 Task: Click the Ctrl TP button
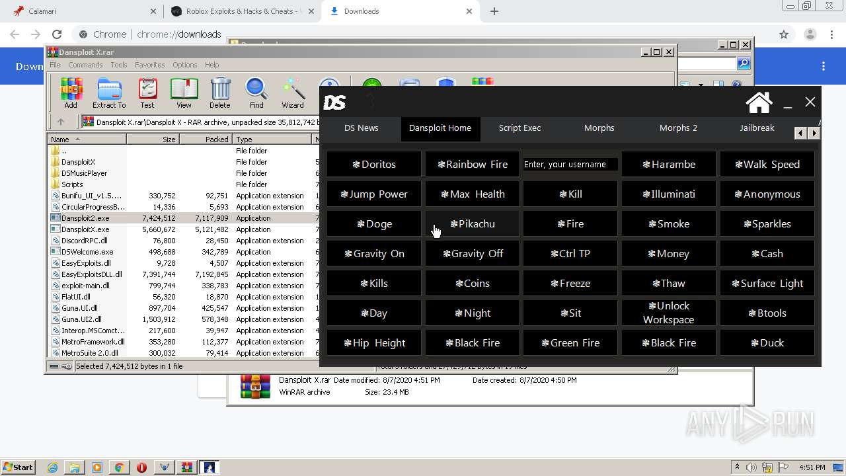(x=570, y=254)
